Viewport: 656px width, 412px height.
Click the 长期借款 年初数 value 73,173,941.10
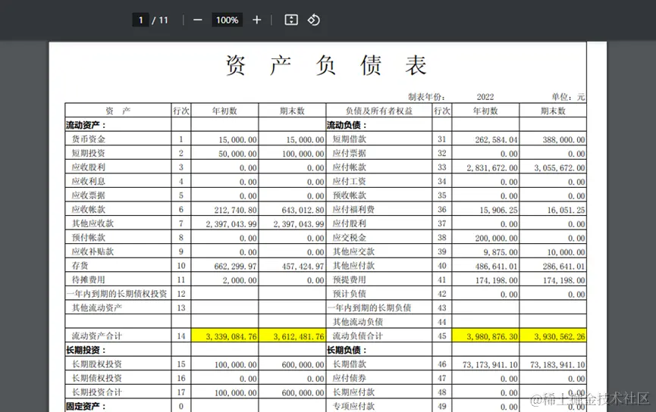tap(490, 365)
